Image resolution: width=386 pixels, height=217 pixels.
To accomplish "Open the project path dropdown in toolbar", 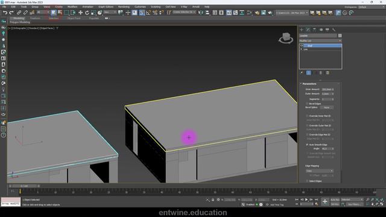I will pos(292,13).
